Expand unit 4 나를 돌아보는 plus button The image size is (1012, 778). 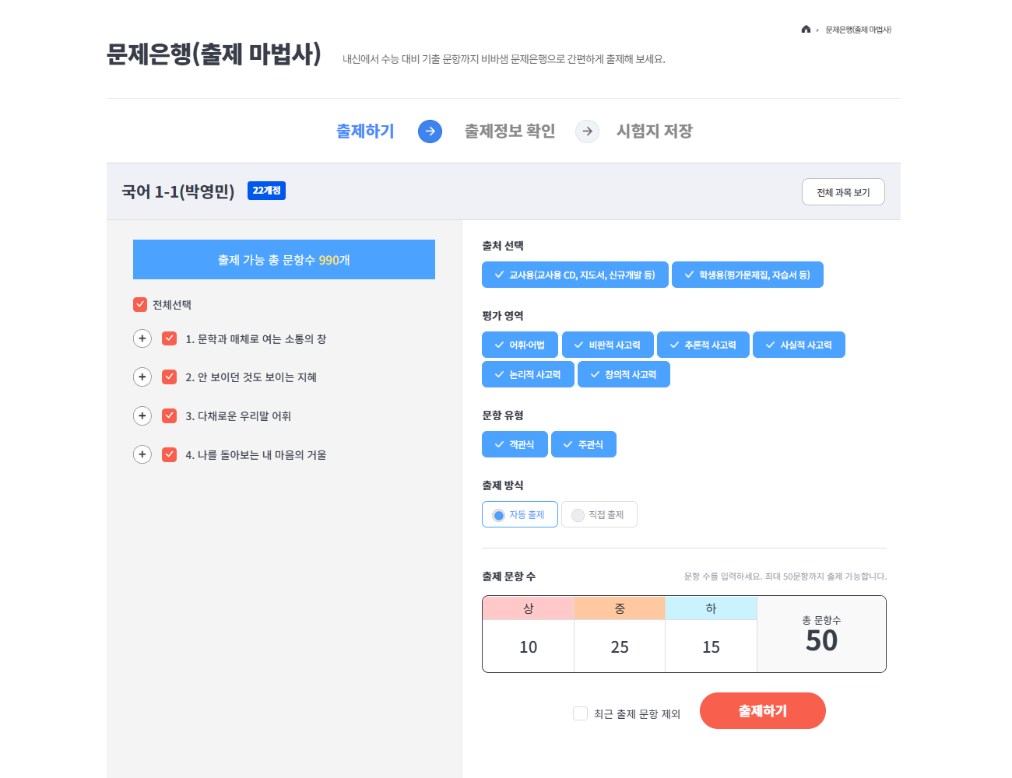[x=142, y=454]
